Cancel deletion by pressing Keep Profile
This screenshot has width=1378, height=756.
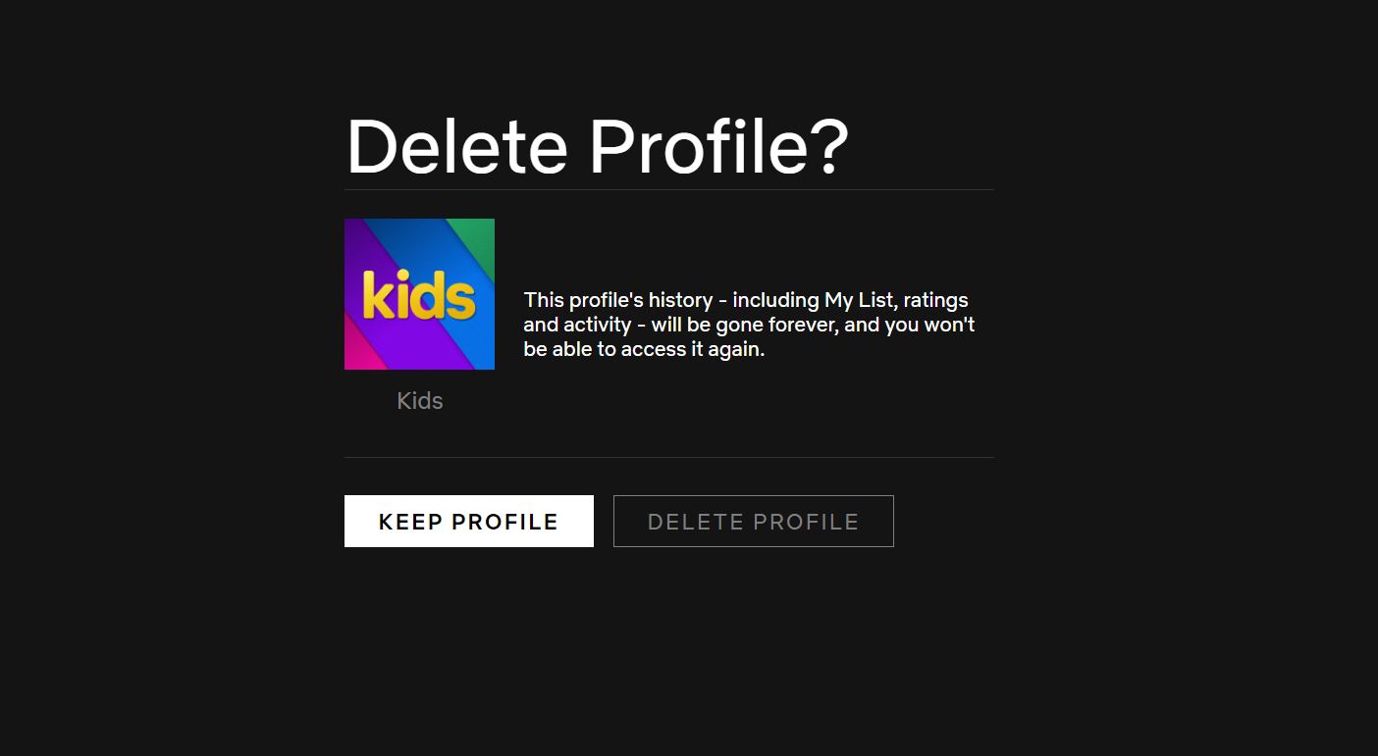point(468,521)
